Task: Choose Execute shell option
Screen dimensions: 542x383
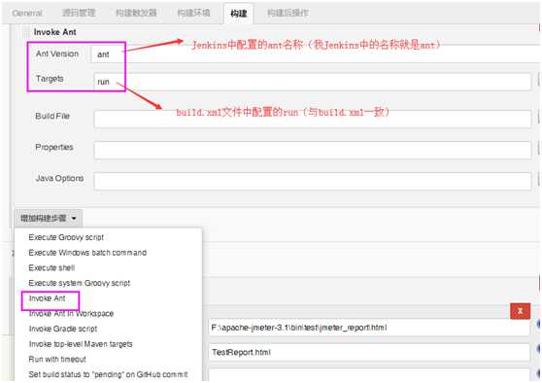Action: pyautogui.click(x=51, y=267)
